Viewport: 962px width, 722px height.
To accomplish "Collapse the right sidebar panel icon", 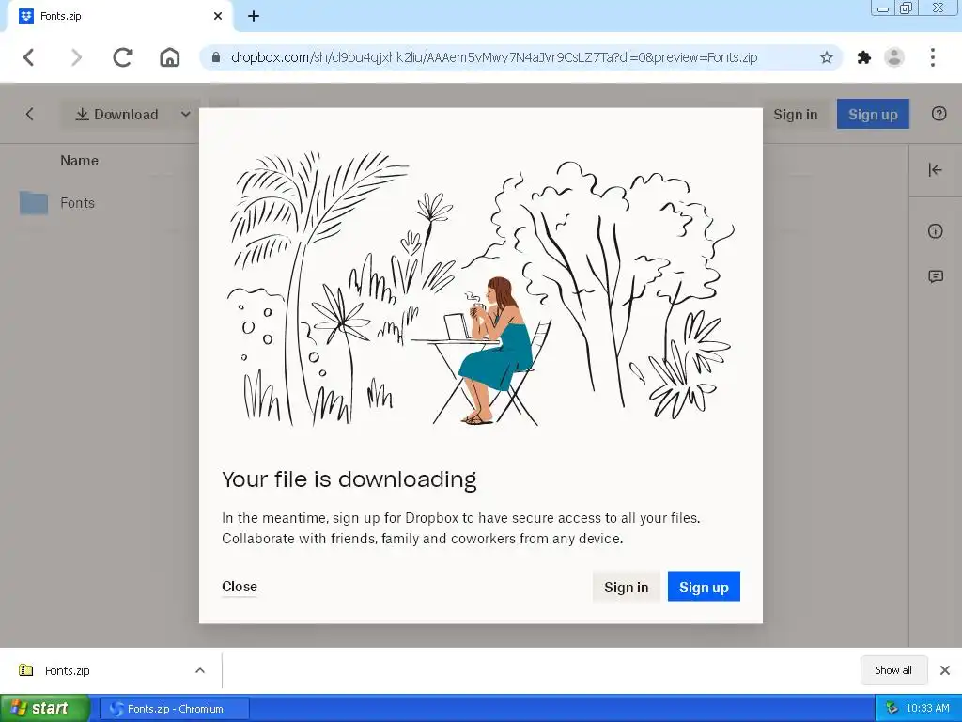I will (935, 170).
